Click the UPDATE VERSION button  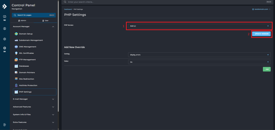[262, 34]
